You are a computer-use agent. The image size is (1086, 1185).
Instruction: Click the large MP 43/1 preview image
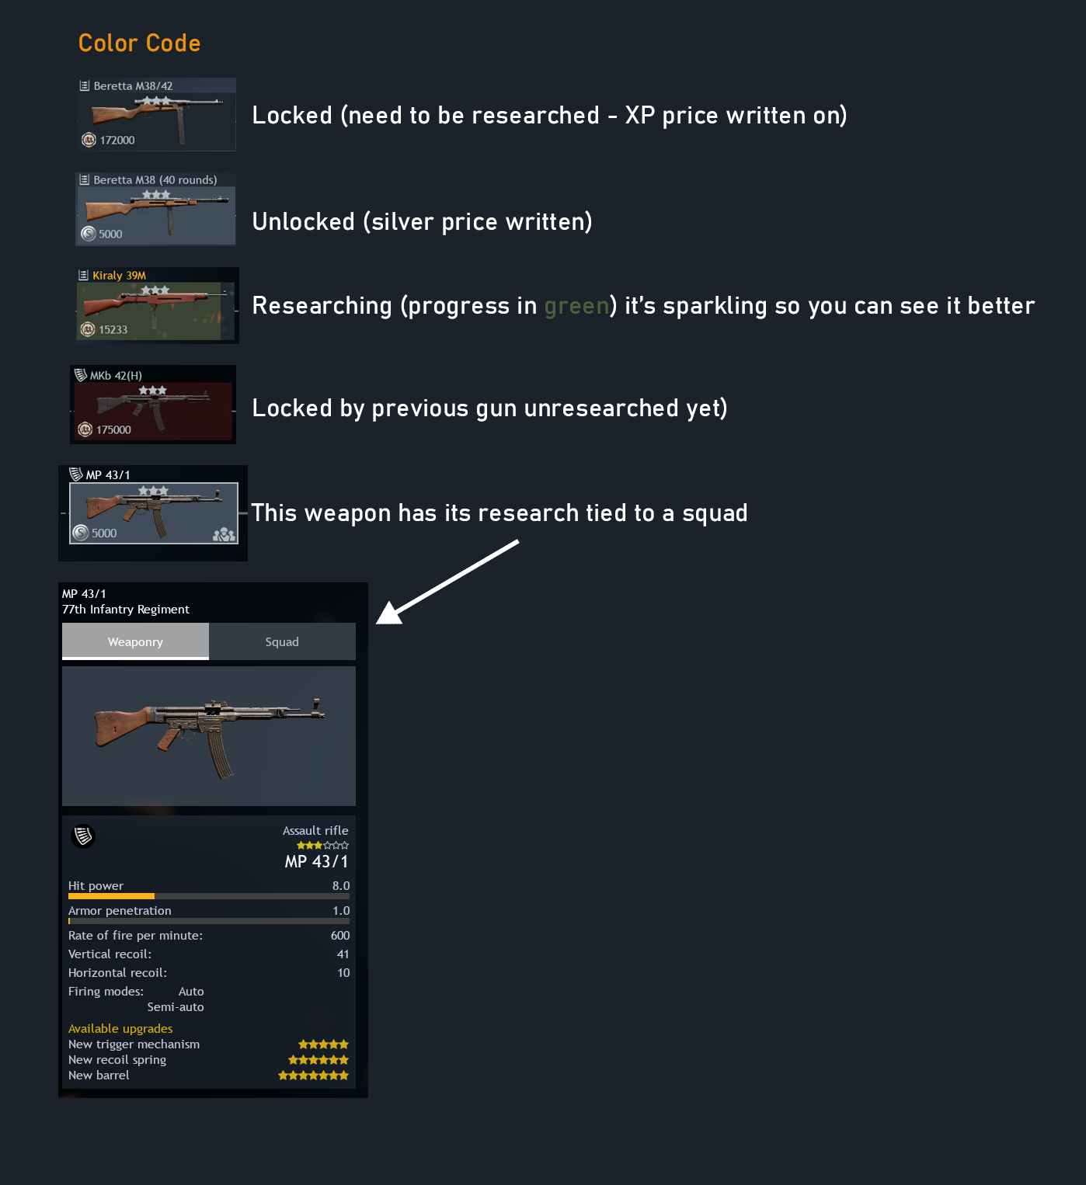pos(209,736)
